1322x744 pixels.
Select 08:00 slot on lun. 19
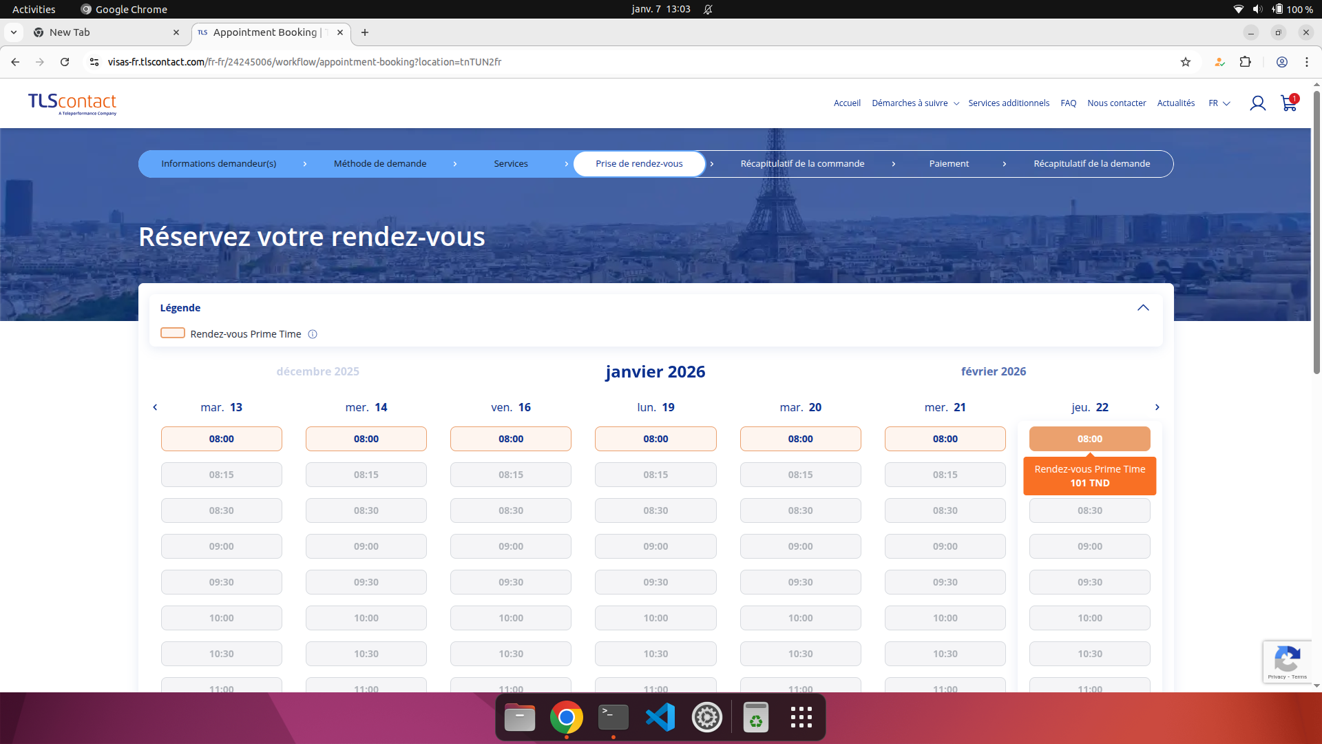[655, 439]
